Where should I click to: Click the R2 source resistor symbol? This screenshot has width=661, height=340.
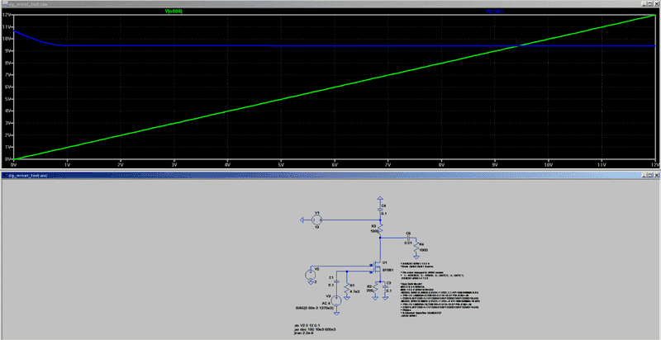pos(374,289)
